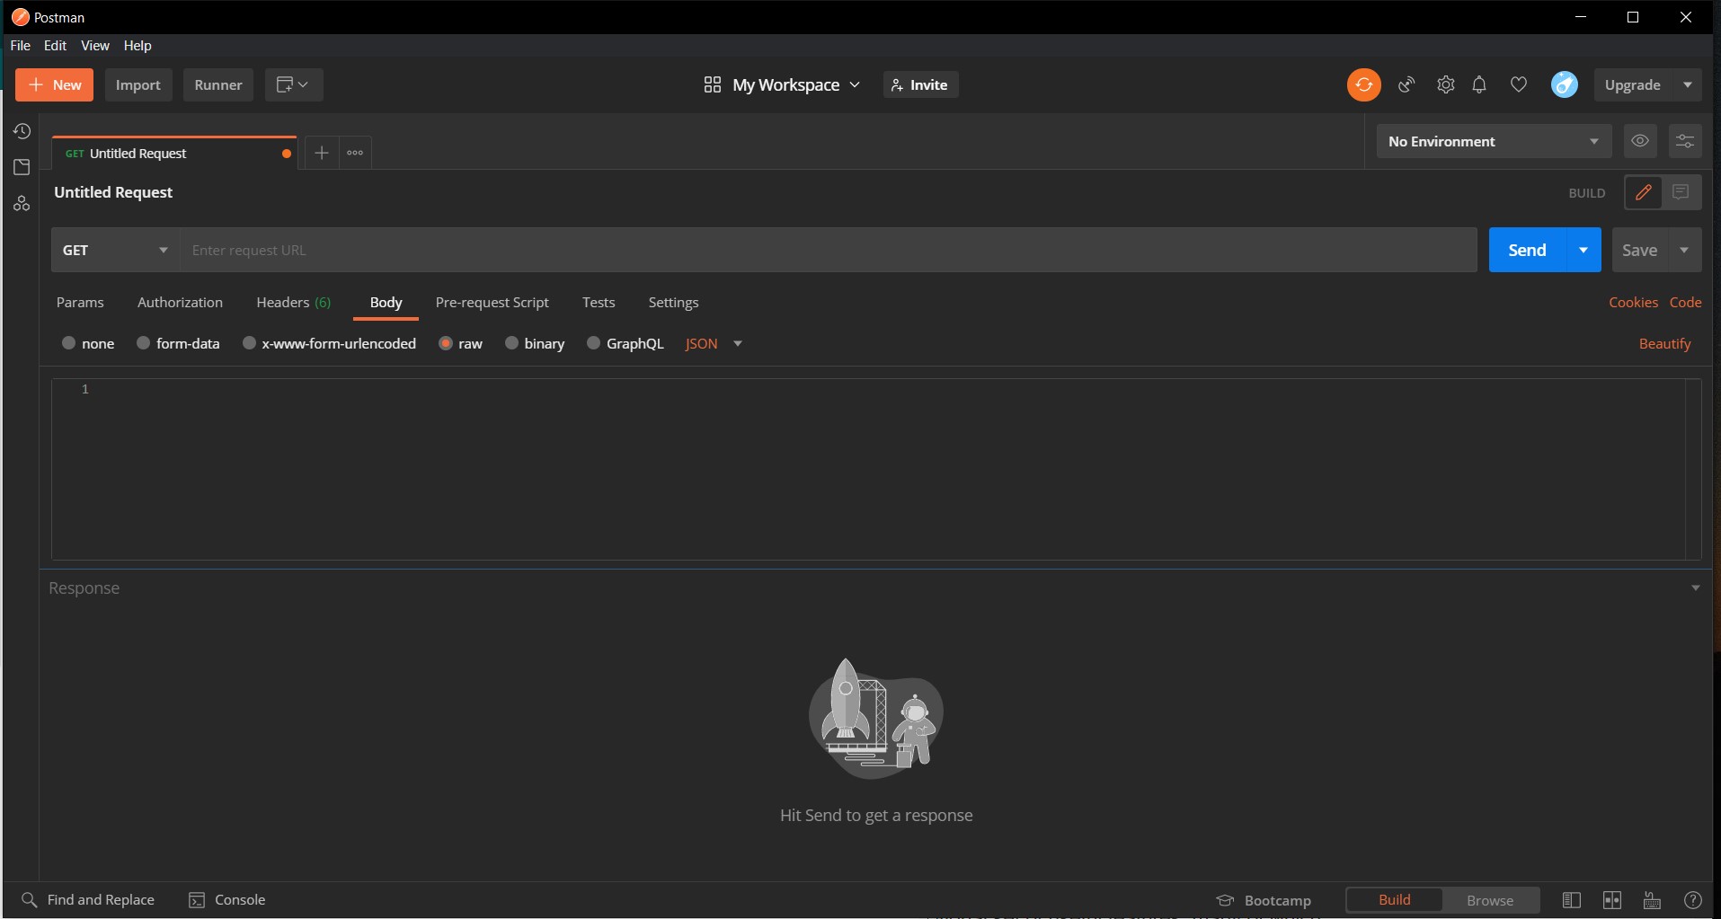Select the GraphQL body radio button
1721x919 pixels.
[593, 343]
